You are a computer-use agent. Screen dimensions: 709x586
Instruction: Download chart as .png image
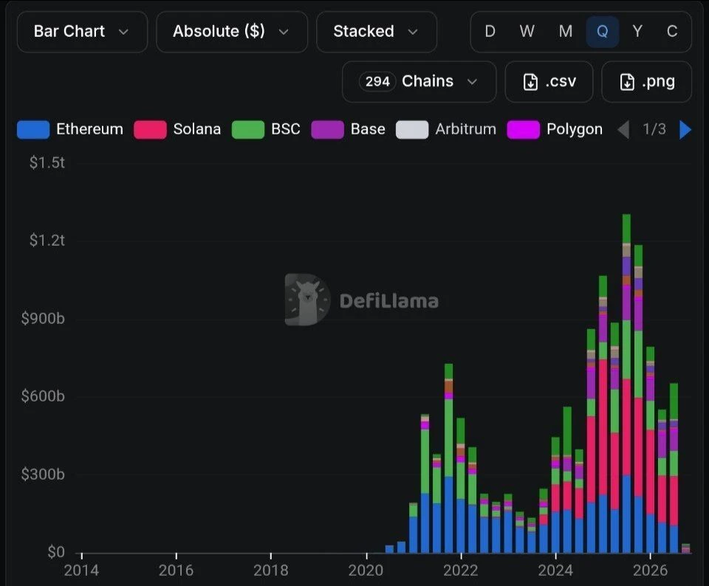point(647,82)
